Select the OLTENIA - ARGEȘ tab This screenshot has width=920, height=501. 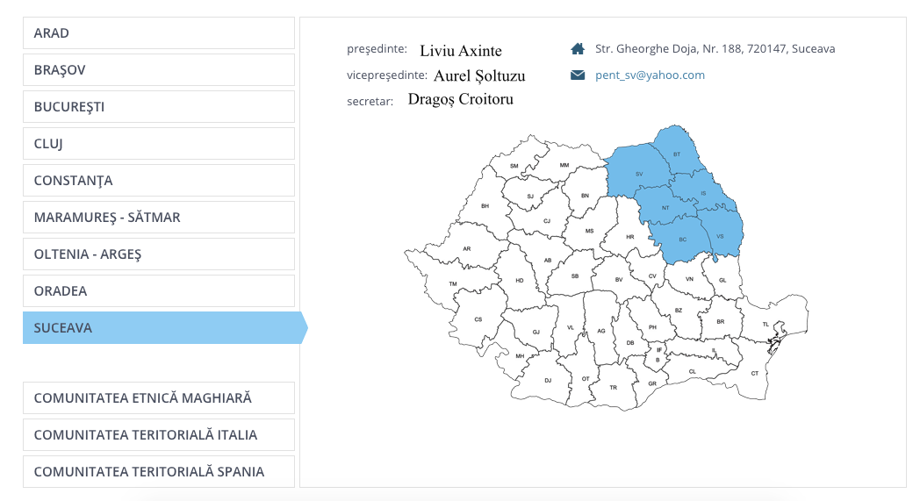tap(158, 254)
